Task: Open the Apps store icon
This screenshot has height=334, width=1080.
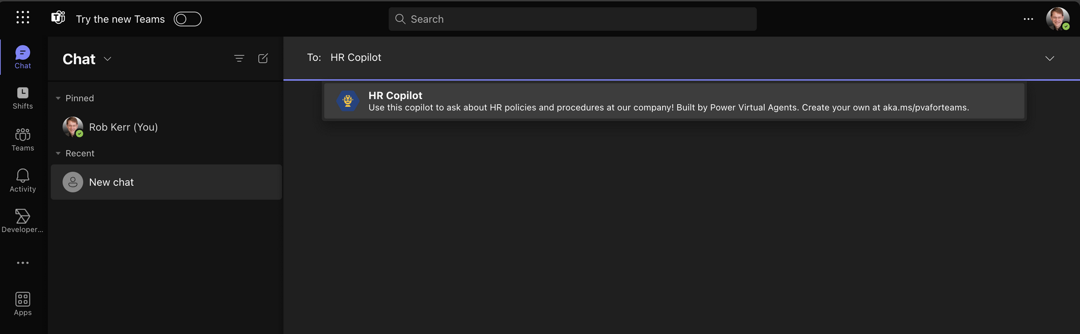Action: (x=23, y=304)
